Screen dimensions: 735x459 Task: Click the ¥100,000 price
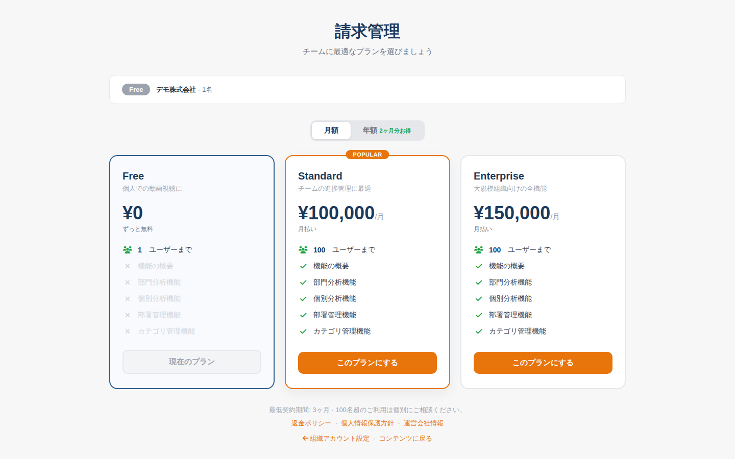click(336, 213)
